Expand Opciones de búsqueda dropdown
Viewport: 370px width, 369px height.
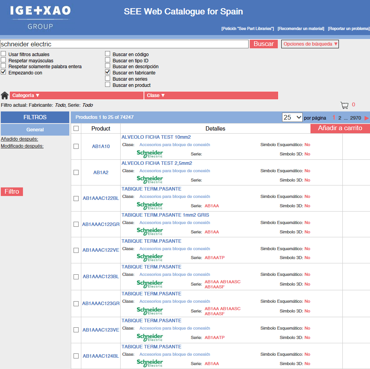pyautogui.click(x=310, y=44)
